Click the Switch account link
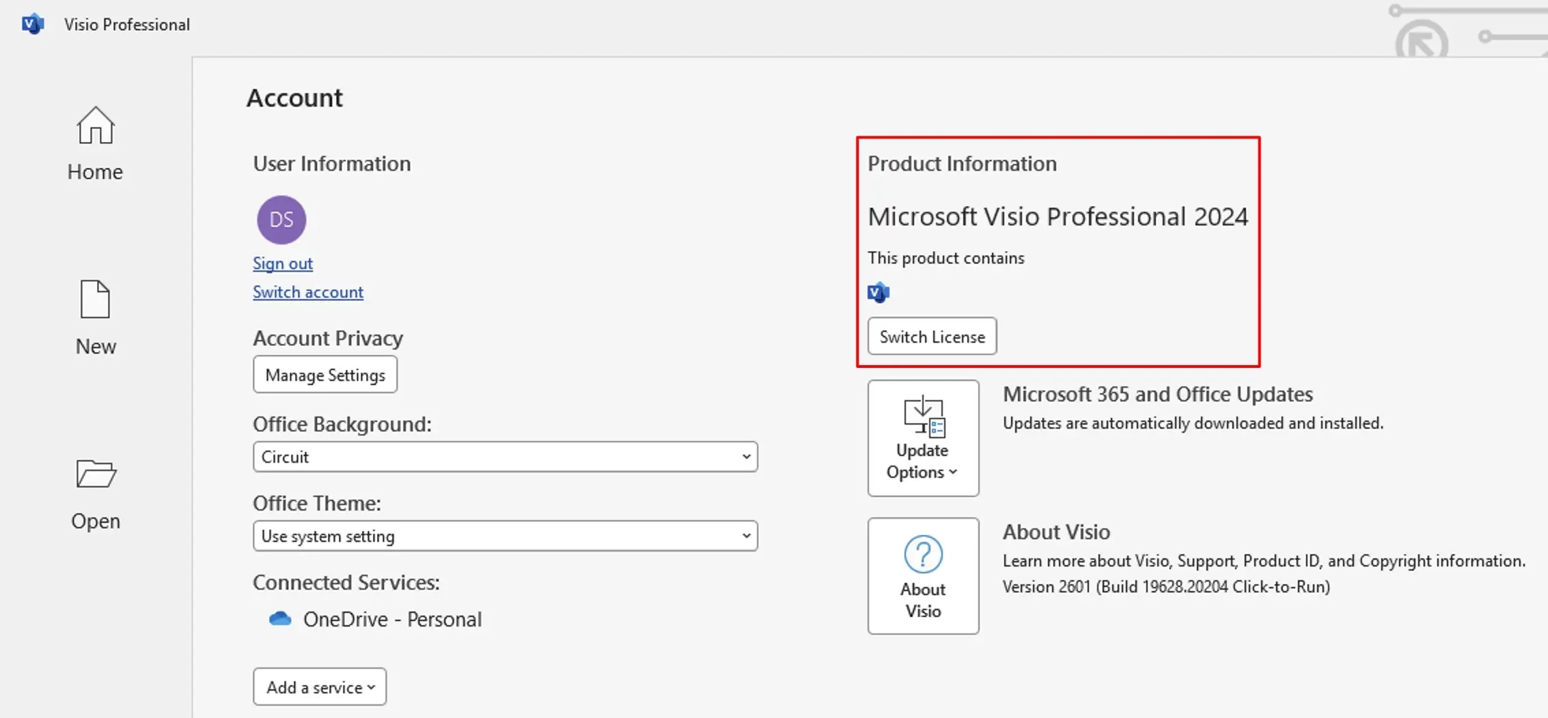 [308, 292]
